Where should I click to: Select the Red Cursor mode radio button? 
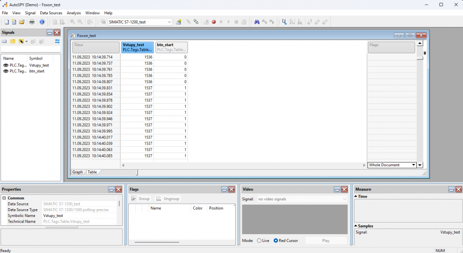tap(275, 241)
